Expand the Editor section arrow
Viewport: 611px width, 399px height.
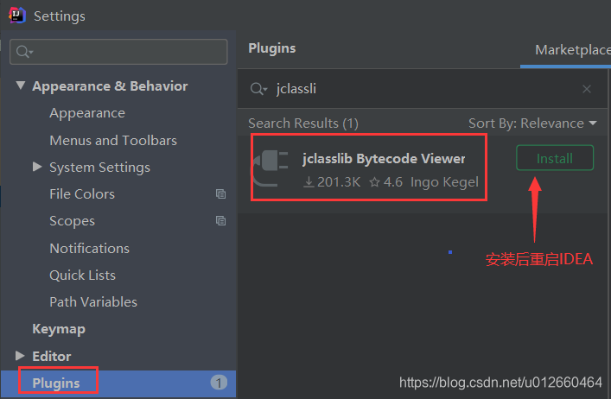coord(20,356)
